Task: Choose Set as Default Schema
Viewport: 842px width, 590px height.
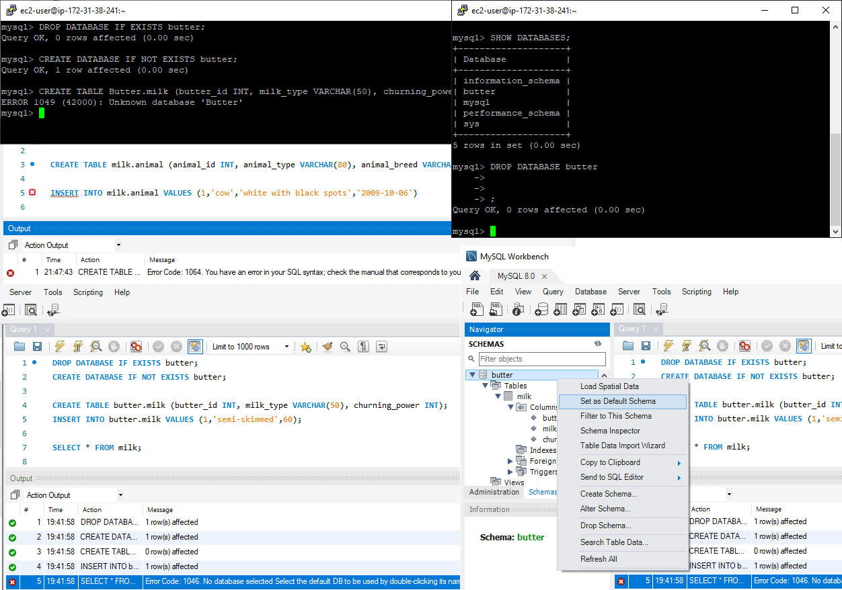Action: (x=617, y=401)
